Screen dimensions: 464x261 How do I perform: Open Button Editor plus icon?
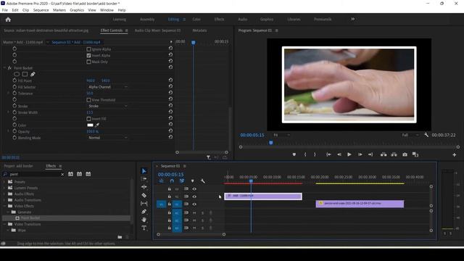[x=455, y=154]
